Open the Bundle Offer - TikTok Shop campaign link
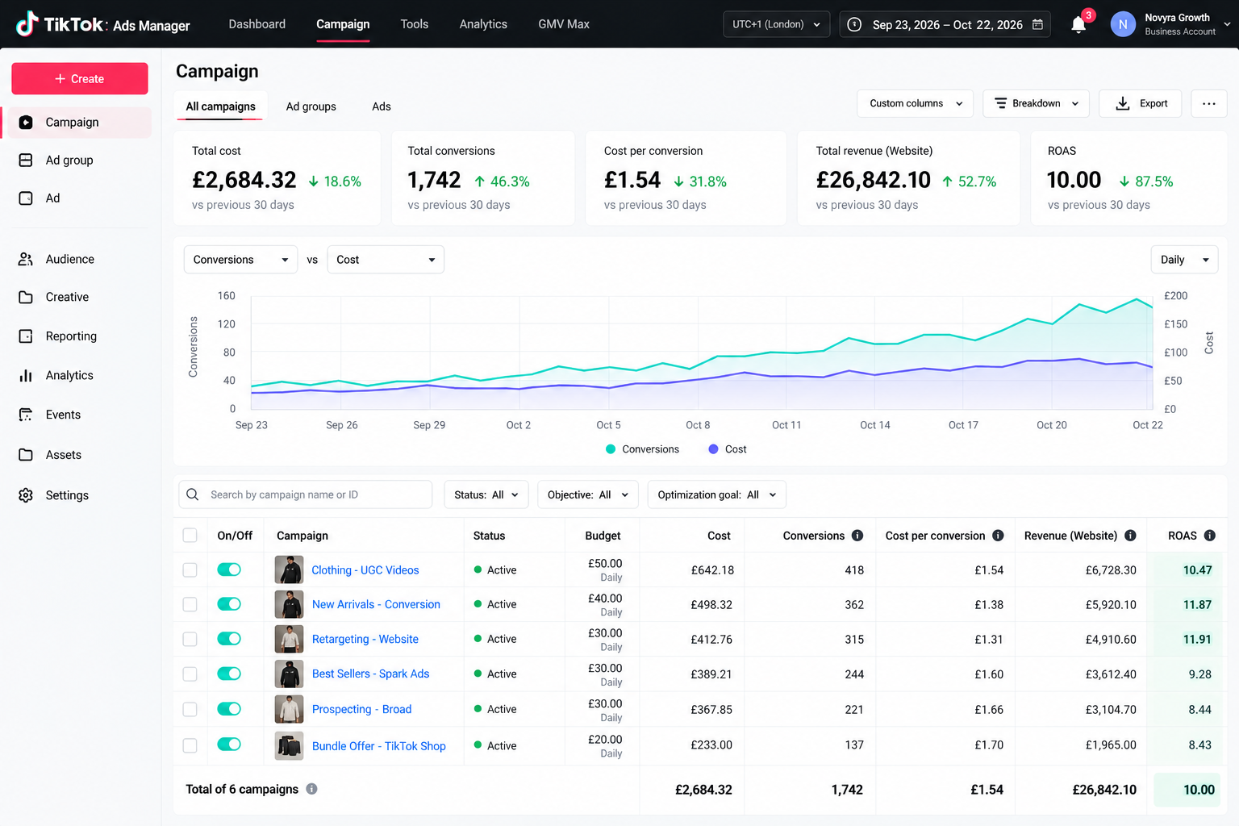 coord(379,746)
